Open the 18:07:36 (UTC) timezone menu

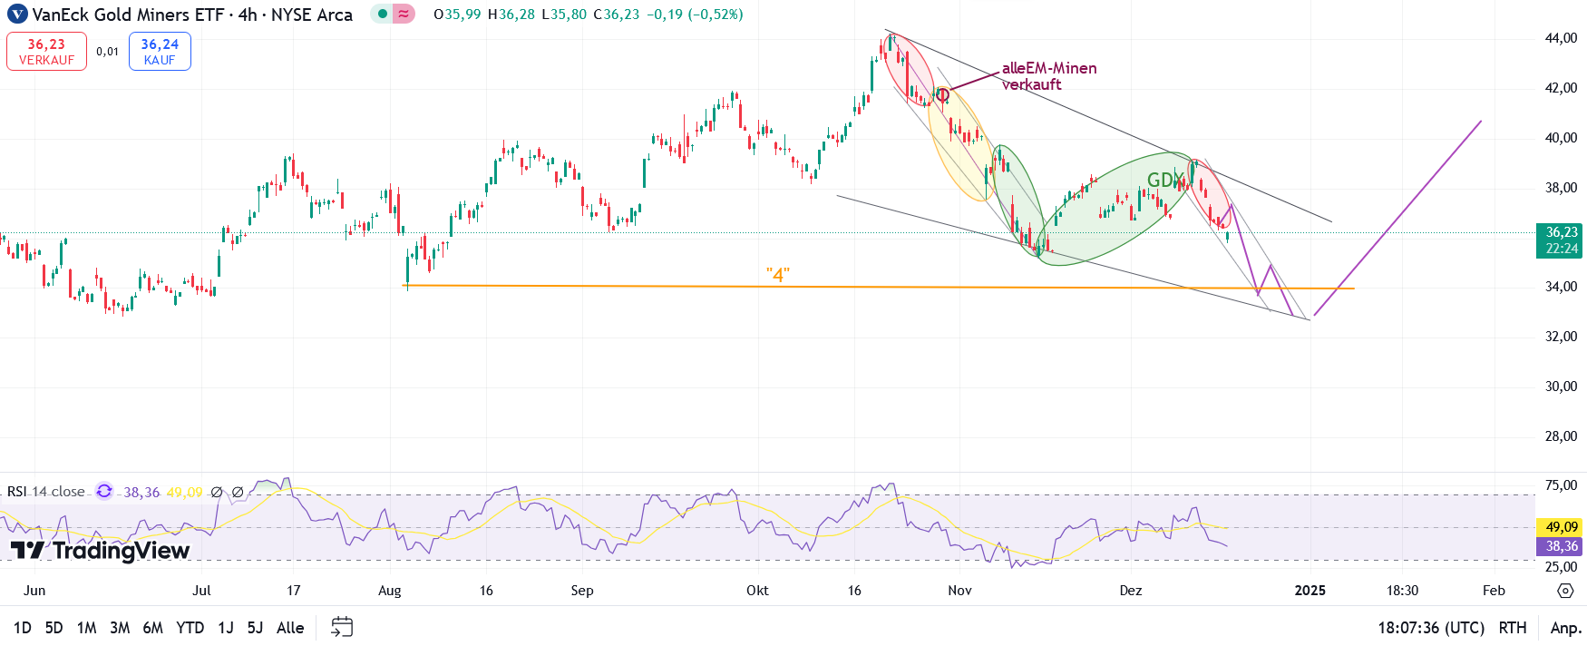pos(1431,628)
